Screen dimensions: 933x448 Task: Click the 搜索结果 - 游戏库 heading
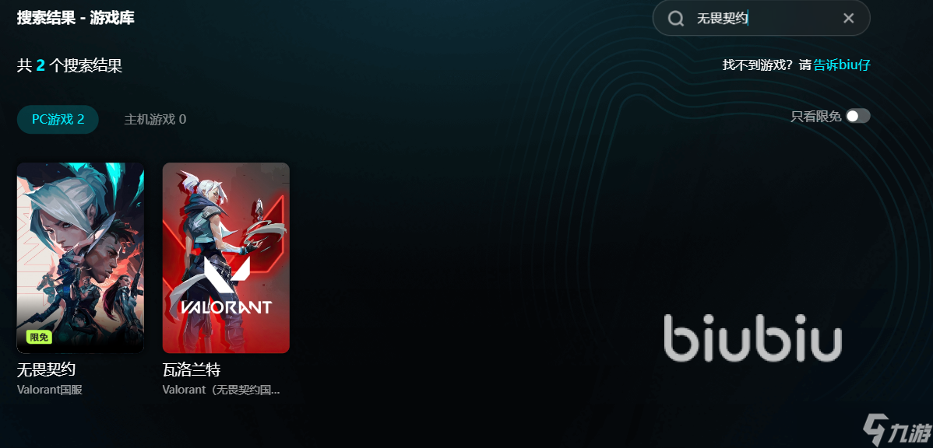tap(76, 18)
